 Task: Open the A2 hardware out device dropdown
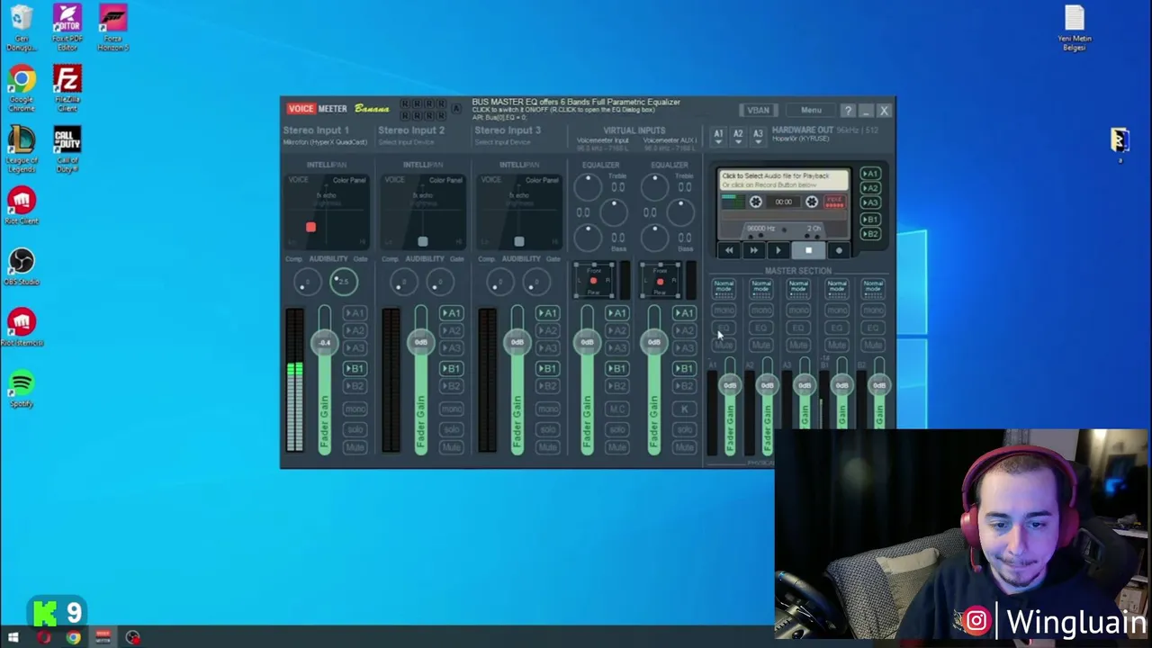coord(738,136)
